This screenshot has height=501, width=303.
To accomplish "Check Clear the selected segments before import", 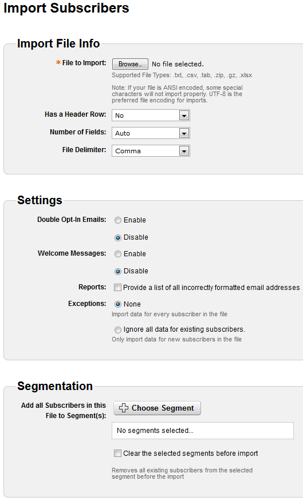I will (x=118, y=454).
